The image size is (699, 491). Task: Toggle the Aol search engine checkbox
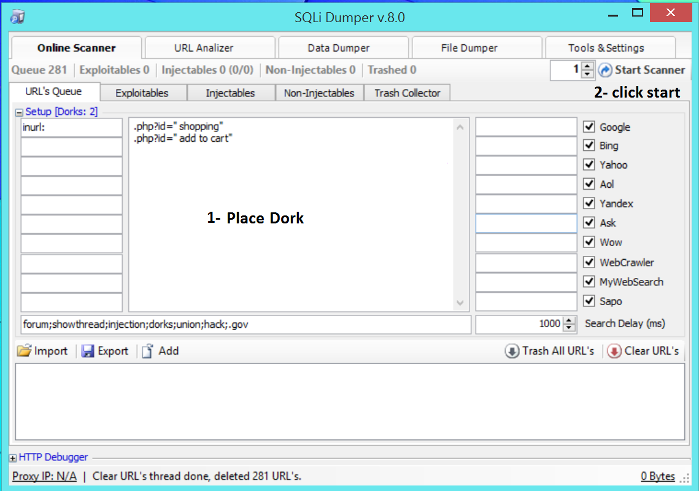tap(589, 184)
